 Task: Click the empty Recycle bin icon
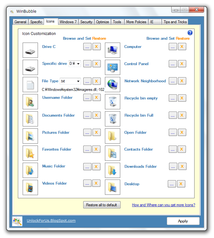112,102
